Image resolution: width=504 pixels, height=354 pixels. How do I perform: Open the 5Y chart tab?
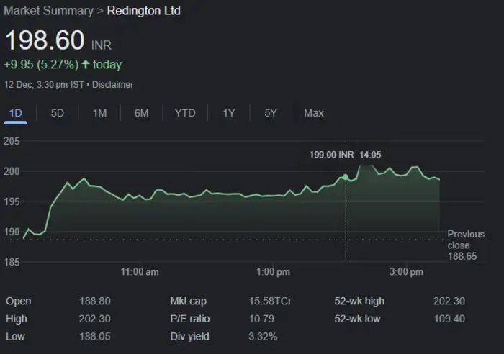(271, 113)
